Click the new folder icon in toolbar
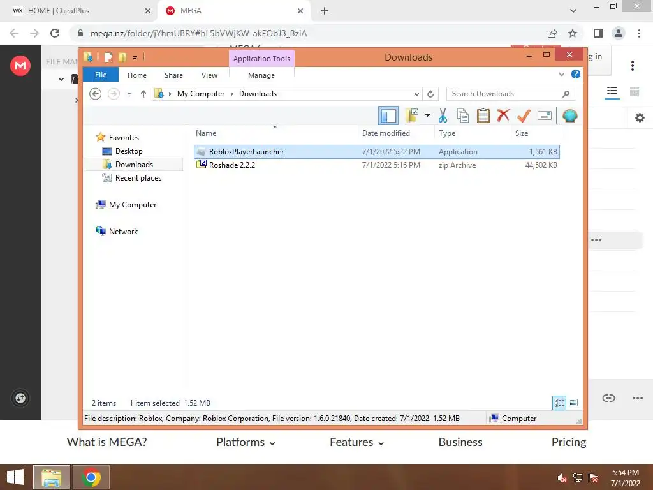 [412, 115]
